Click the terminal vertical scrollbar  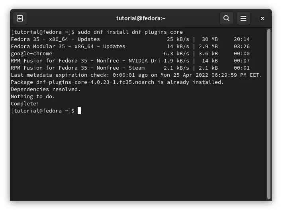click(x=269, y=114)
